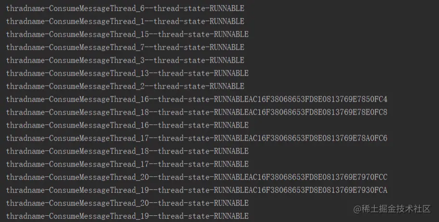Click message ID ending in E7970FCC

coord(318,177)
